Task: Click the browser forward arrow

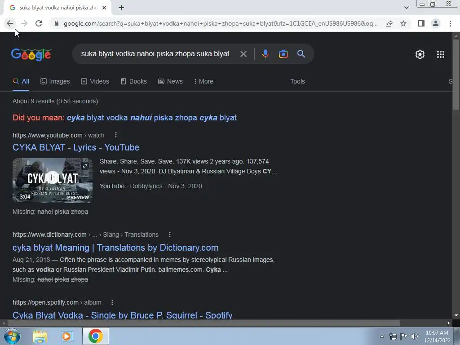Action: click(24, 23)
